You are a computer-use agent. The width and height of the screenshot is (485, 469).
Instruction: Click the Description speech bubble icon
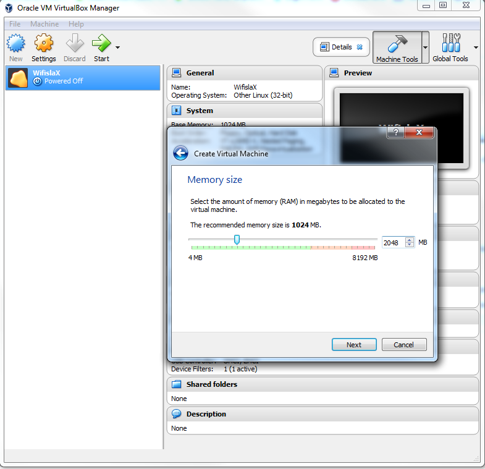(176, 413)
